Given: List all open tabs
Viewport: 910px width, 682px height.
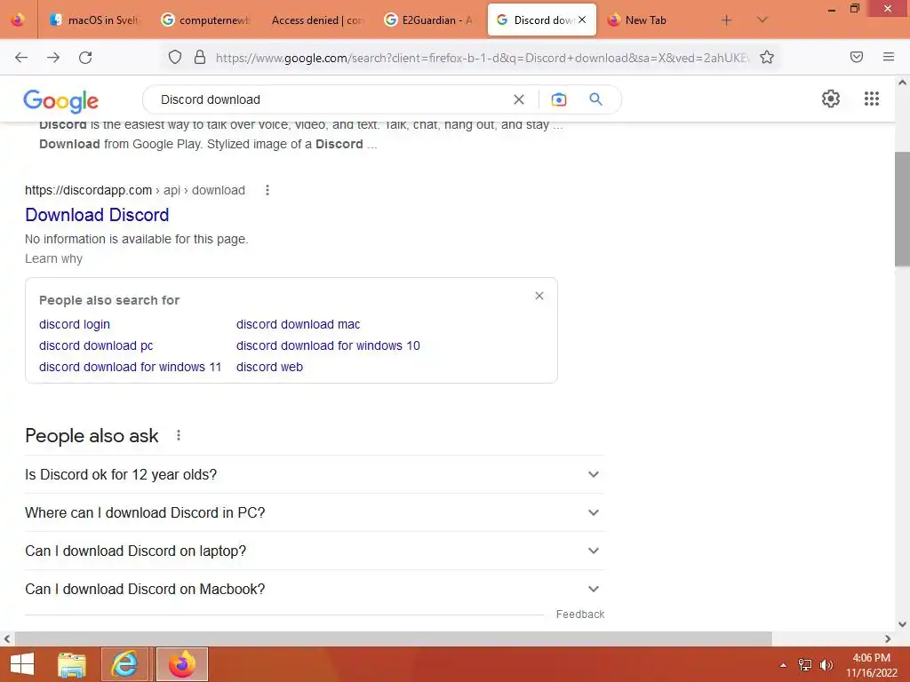Looking at the screenshot, I should click(762, 20).
